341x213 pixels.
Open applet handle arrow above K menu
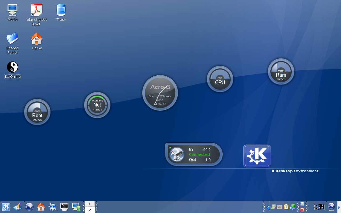tap(1, 202)
